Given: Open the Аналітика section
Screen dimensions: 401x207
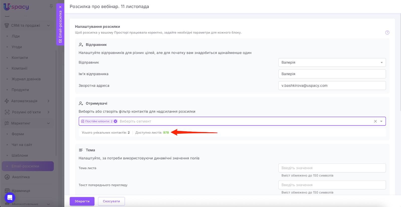Looking at the screenshot, I should point(21,177).
